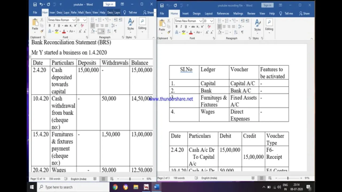Use Format Painter in youtube window

point(42,31)
